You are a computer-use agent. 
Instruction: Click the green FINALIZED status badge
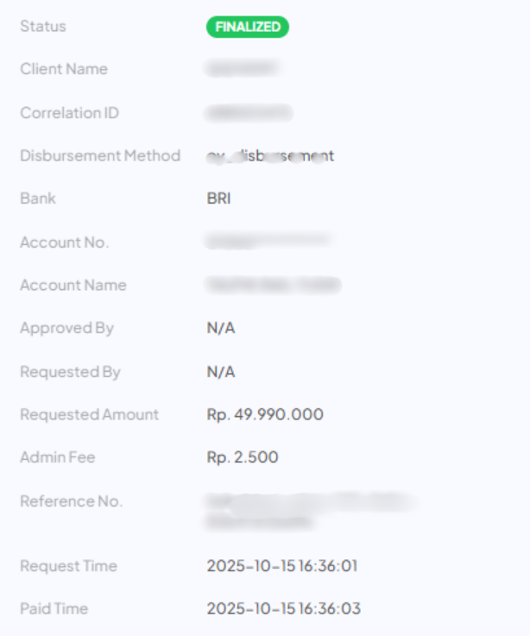[248, 27]
